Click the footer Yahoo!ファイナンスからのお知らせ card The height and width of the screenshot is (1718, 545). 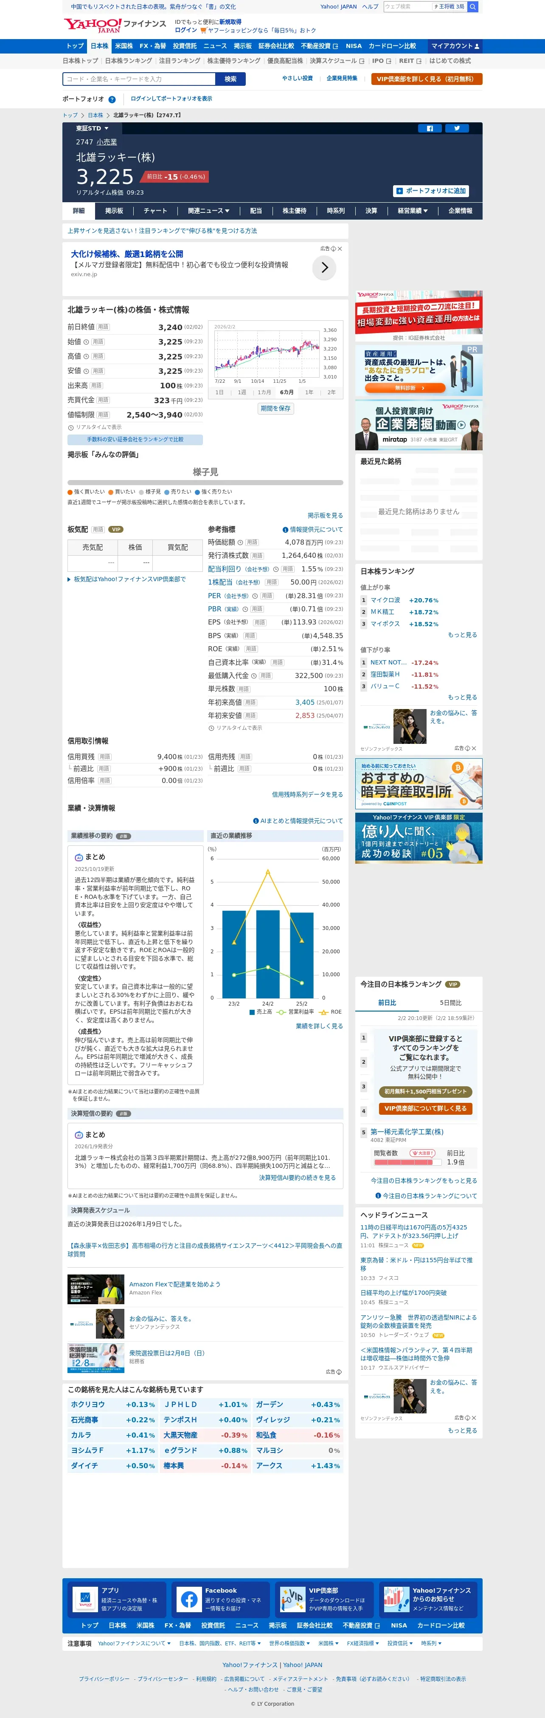point(428,1599)
